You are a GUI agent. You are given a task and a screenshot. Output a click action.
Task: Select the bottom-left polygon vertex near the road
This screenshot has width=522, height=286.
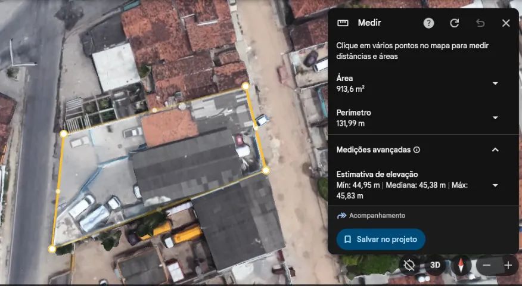pyautogui.click(x=52, y=249)
